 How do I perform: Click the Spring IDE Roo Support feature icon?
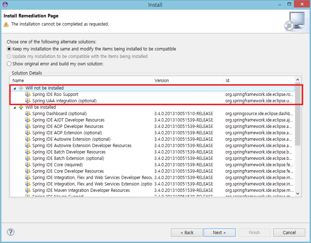(28, 94)
